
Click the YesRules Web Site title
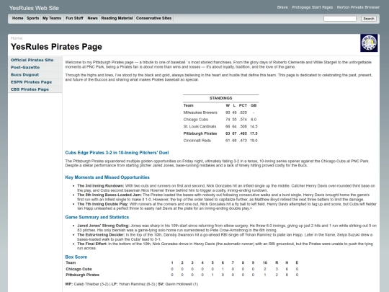coord(34,8)
